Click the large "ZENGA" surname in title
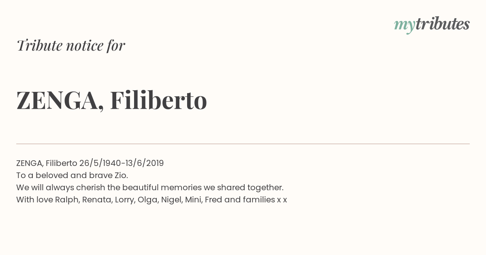Image resolution: width=486 pixels, height=255 pixels. [57, 100]
